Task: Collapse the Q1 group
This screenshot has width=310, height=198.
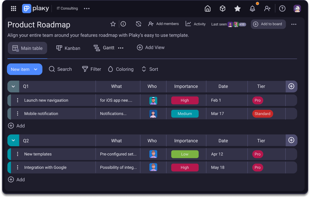Action: [x=13, y=86]
